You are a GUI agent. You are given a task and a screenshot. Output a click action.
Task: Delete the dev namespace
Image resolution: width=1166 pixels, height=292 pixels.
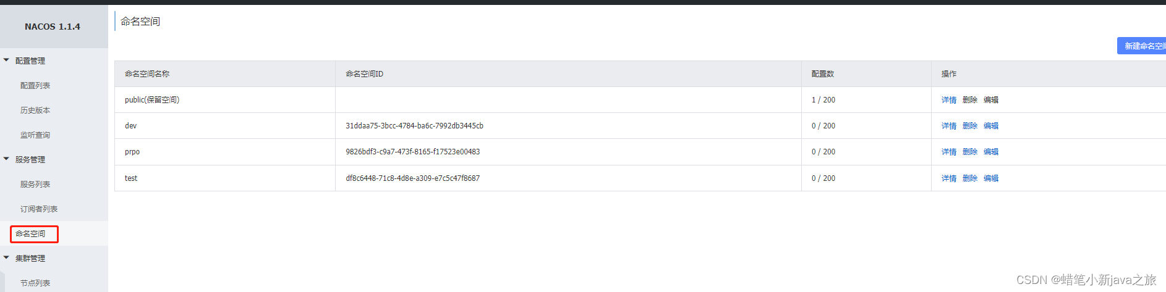coord(970,126)
